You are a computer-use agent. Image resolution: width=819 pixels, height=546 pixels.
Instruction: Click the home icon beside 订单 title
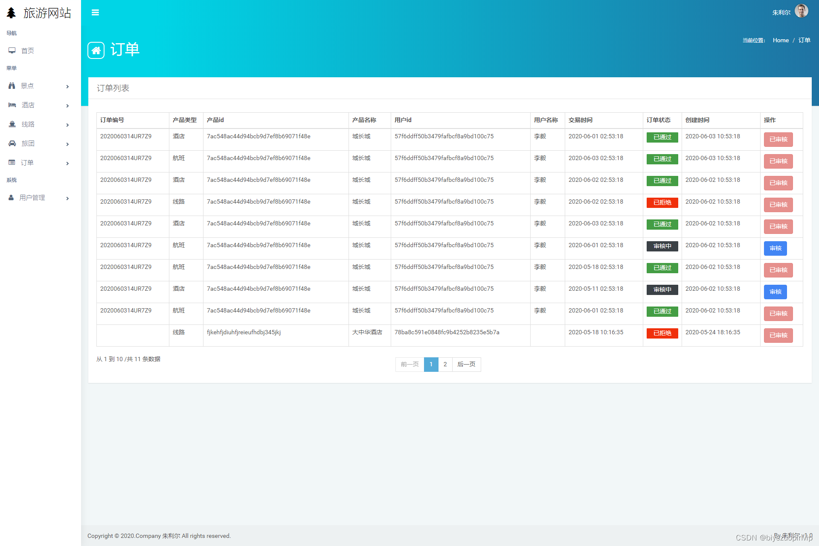click(96, 50)
